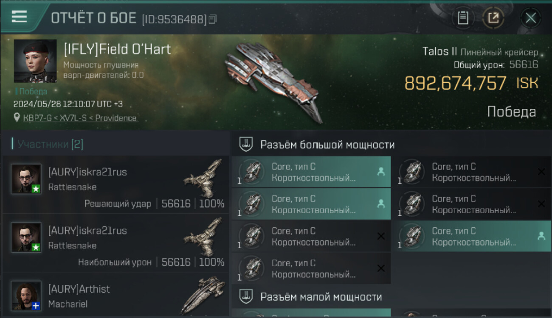The width and height of the screenshot is (552, 318).
Task: Copy the battle report ID
Action: [x=212, y=19]
